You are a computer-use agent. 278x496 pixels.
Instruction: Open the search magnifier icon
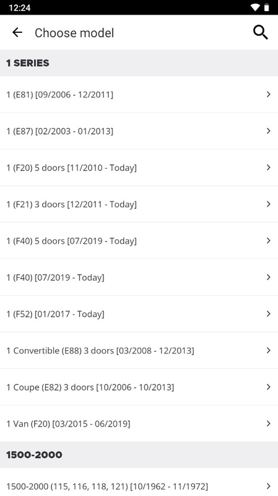pyautogui.click(x=260, y=32)
